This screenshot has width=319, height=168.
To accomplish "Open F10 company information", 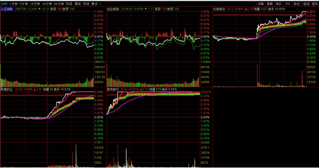I will [288, 4].
